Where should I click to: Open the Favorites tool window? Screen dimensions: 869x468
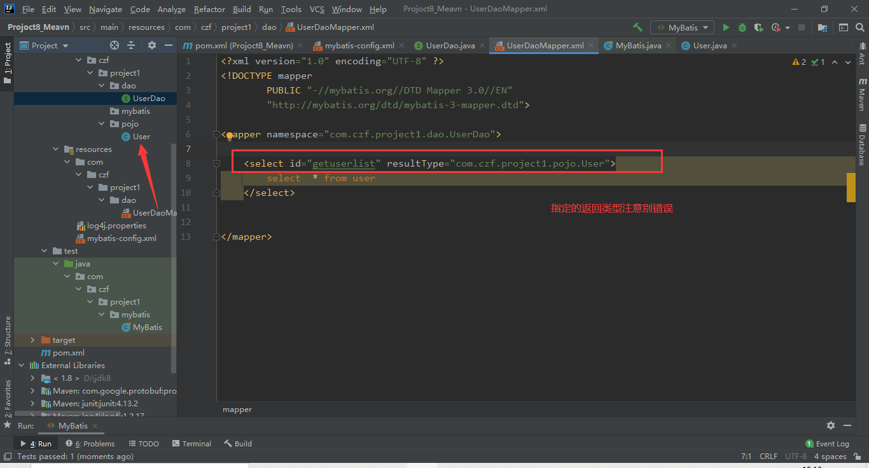pos(7,404)
